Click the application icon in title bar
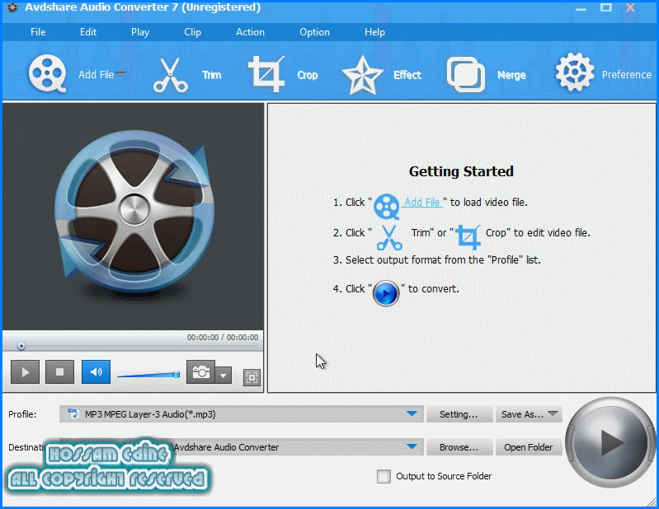The image size is (659, 509). 12,7
